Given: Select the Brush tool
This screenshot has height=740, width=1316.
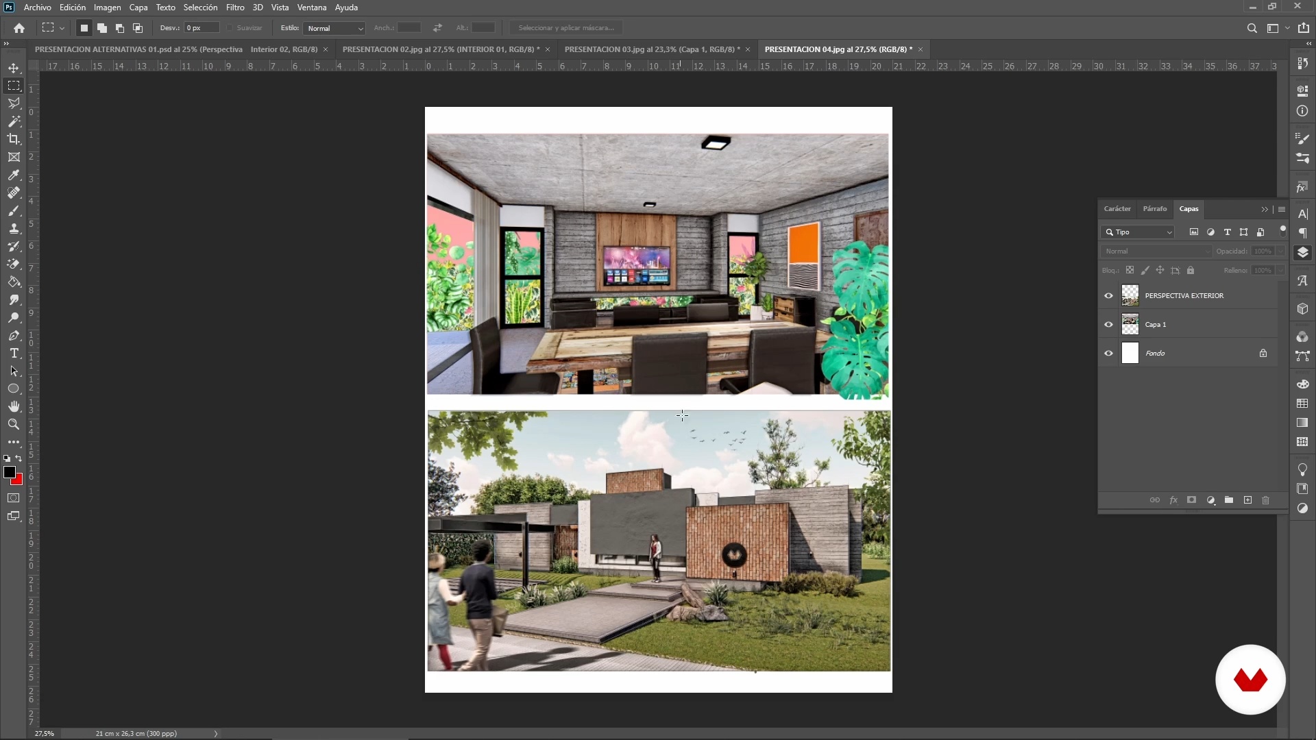Looking at the screenshot, I should click(x=14, y=210).
